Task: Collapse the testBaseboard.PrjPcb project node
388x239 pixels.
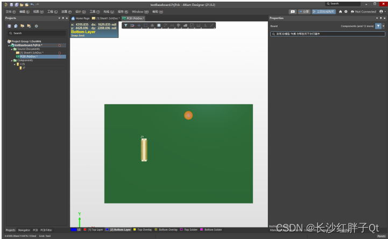Action: pyautogui.click(x=9, y=45)
